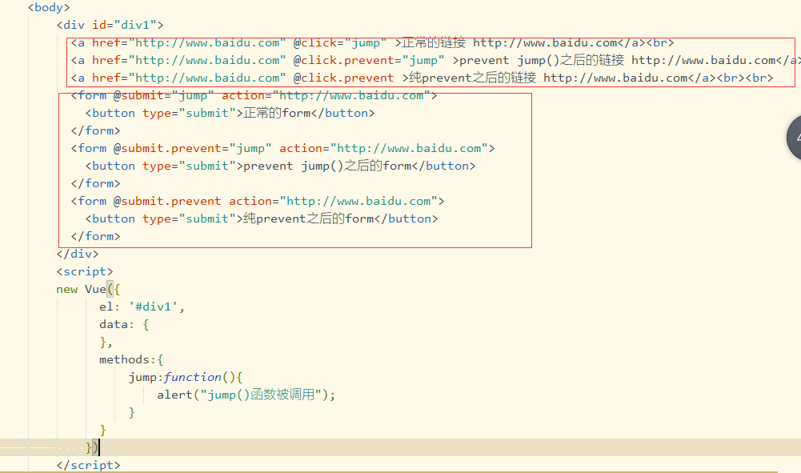
Task: Click the @click="jump" attribute of first link
Action: point(340,43)
